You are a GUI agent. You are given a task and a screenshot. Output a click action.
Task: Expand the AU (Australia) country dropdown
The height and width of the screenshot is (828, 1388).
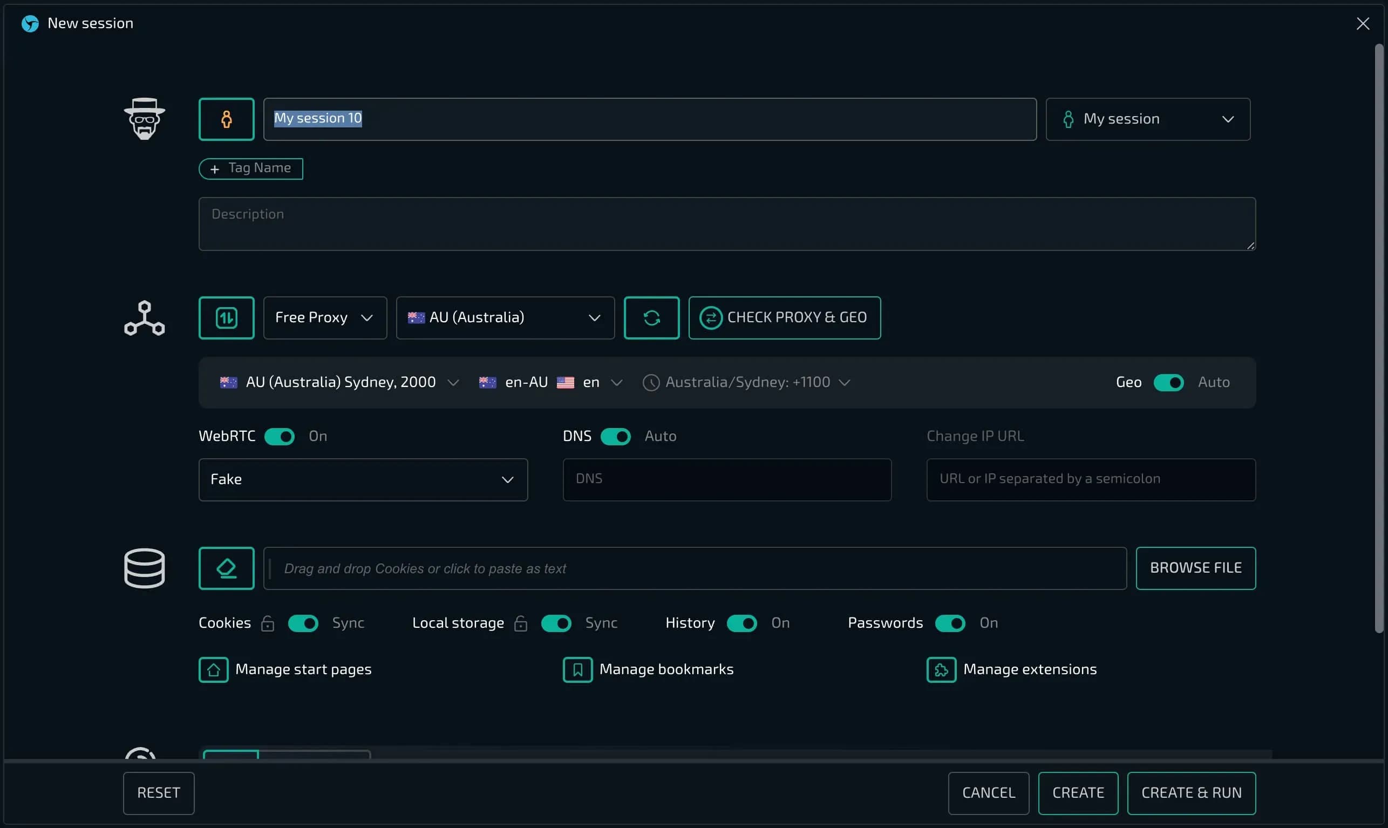[x=505, y=318]
